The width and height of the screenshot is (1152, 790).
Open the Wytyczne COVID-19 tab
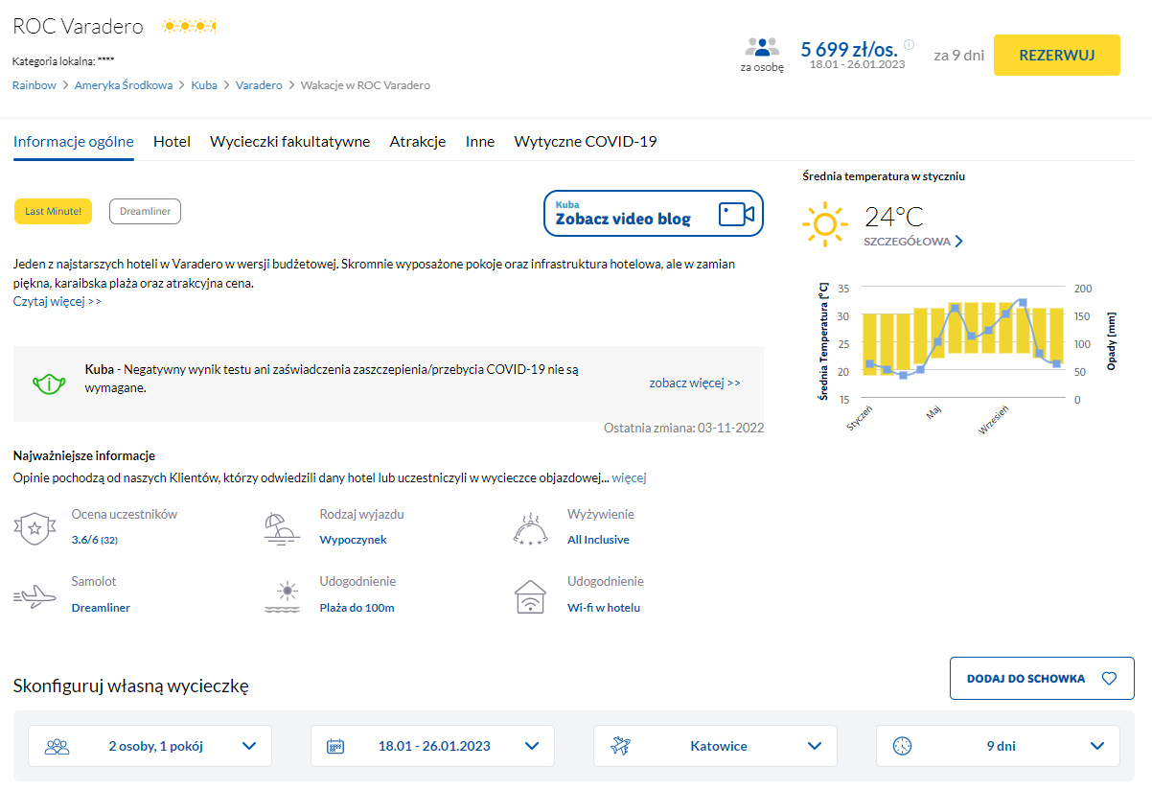[x=585, y=142]
